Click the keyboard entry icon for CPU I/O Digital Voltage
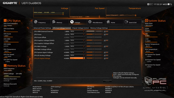Screen dimensions: 174x98 tap(106, 58)
